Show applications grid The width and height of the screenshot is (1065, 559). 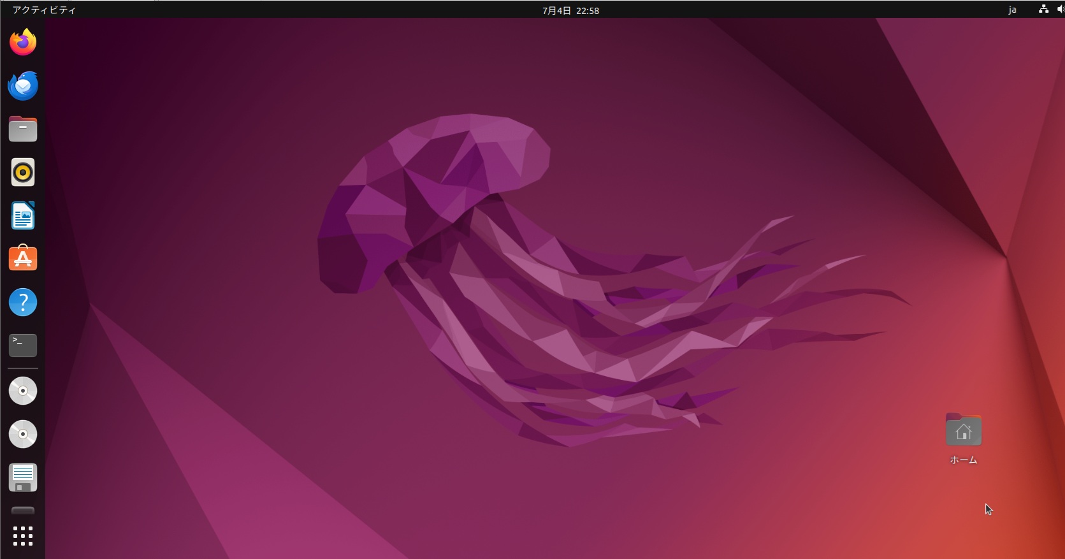tap(23, 536)
